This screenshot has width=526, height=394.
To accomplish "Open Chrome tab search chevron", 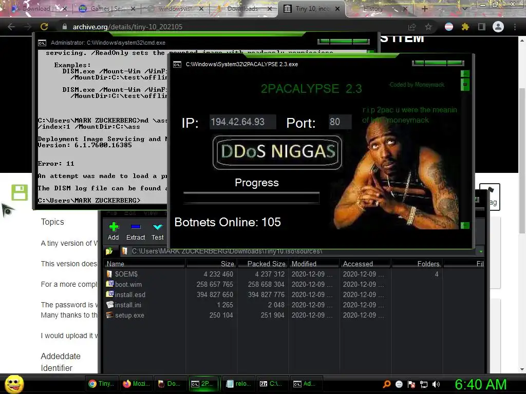I will 464,9.
